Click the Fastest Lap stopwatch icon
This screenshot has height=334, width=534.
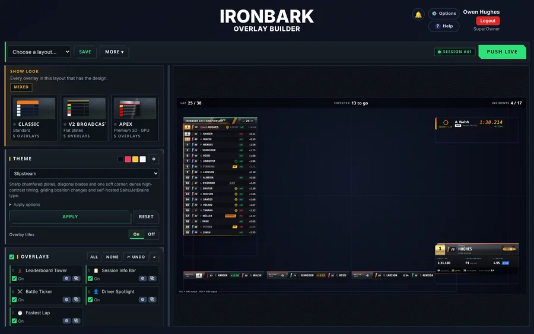20,313
